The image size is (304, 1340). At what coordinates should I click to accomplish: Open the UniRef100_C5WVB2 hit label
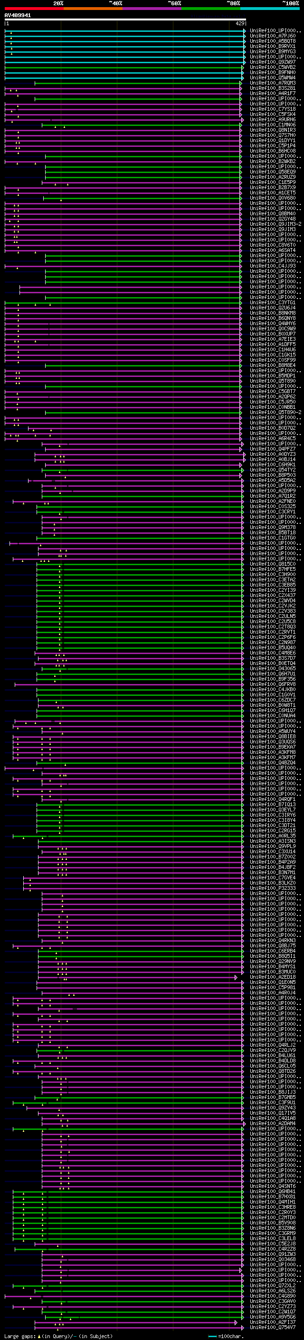click(x=273, y=67)
